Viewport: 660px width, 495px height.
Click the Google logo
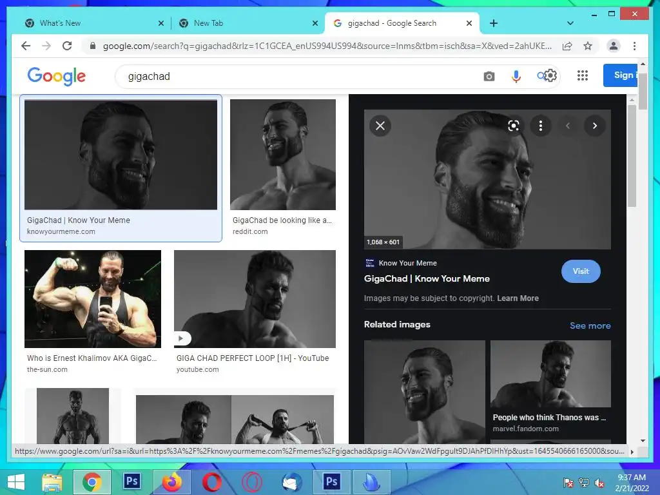(x=57, y=76)
